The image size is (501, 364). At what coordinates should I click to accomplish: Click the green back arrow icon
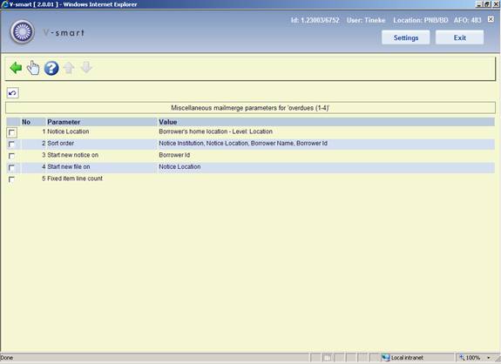(16, 68)
